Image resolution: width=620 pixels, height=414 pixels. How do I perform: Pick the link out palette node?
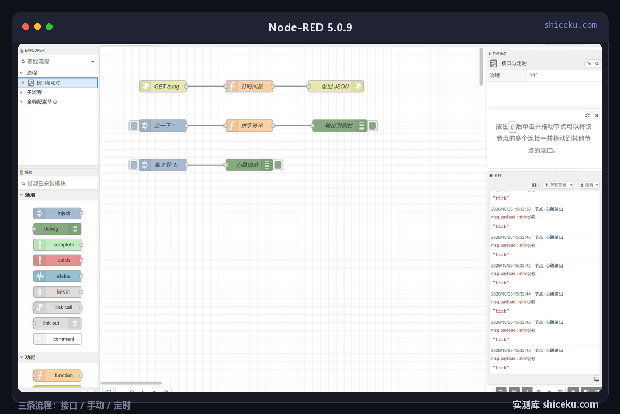[x=58, y=323]
